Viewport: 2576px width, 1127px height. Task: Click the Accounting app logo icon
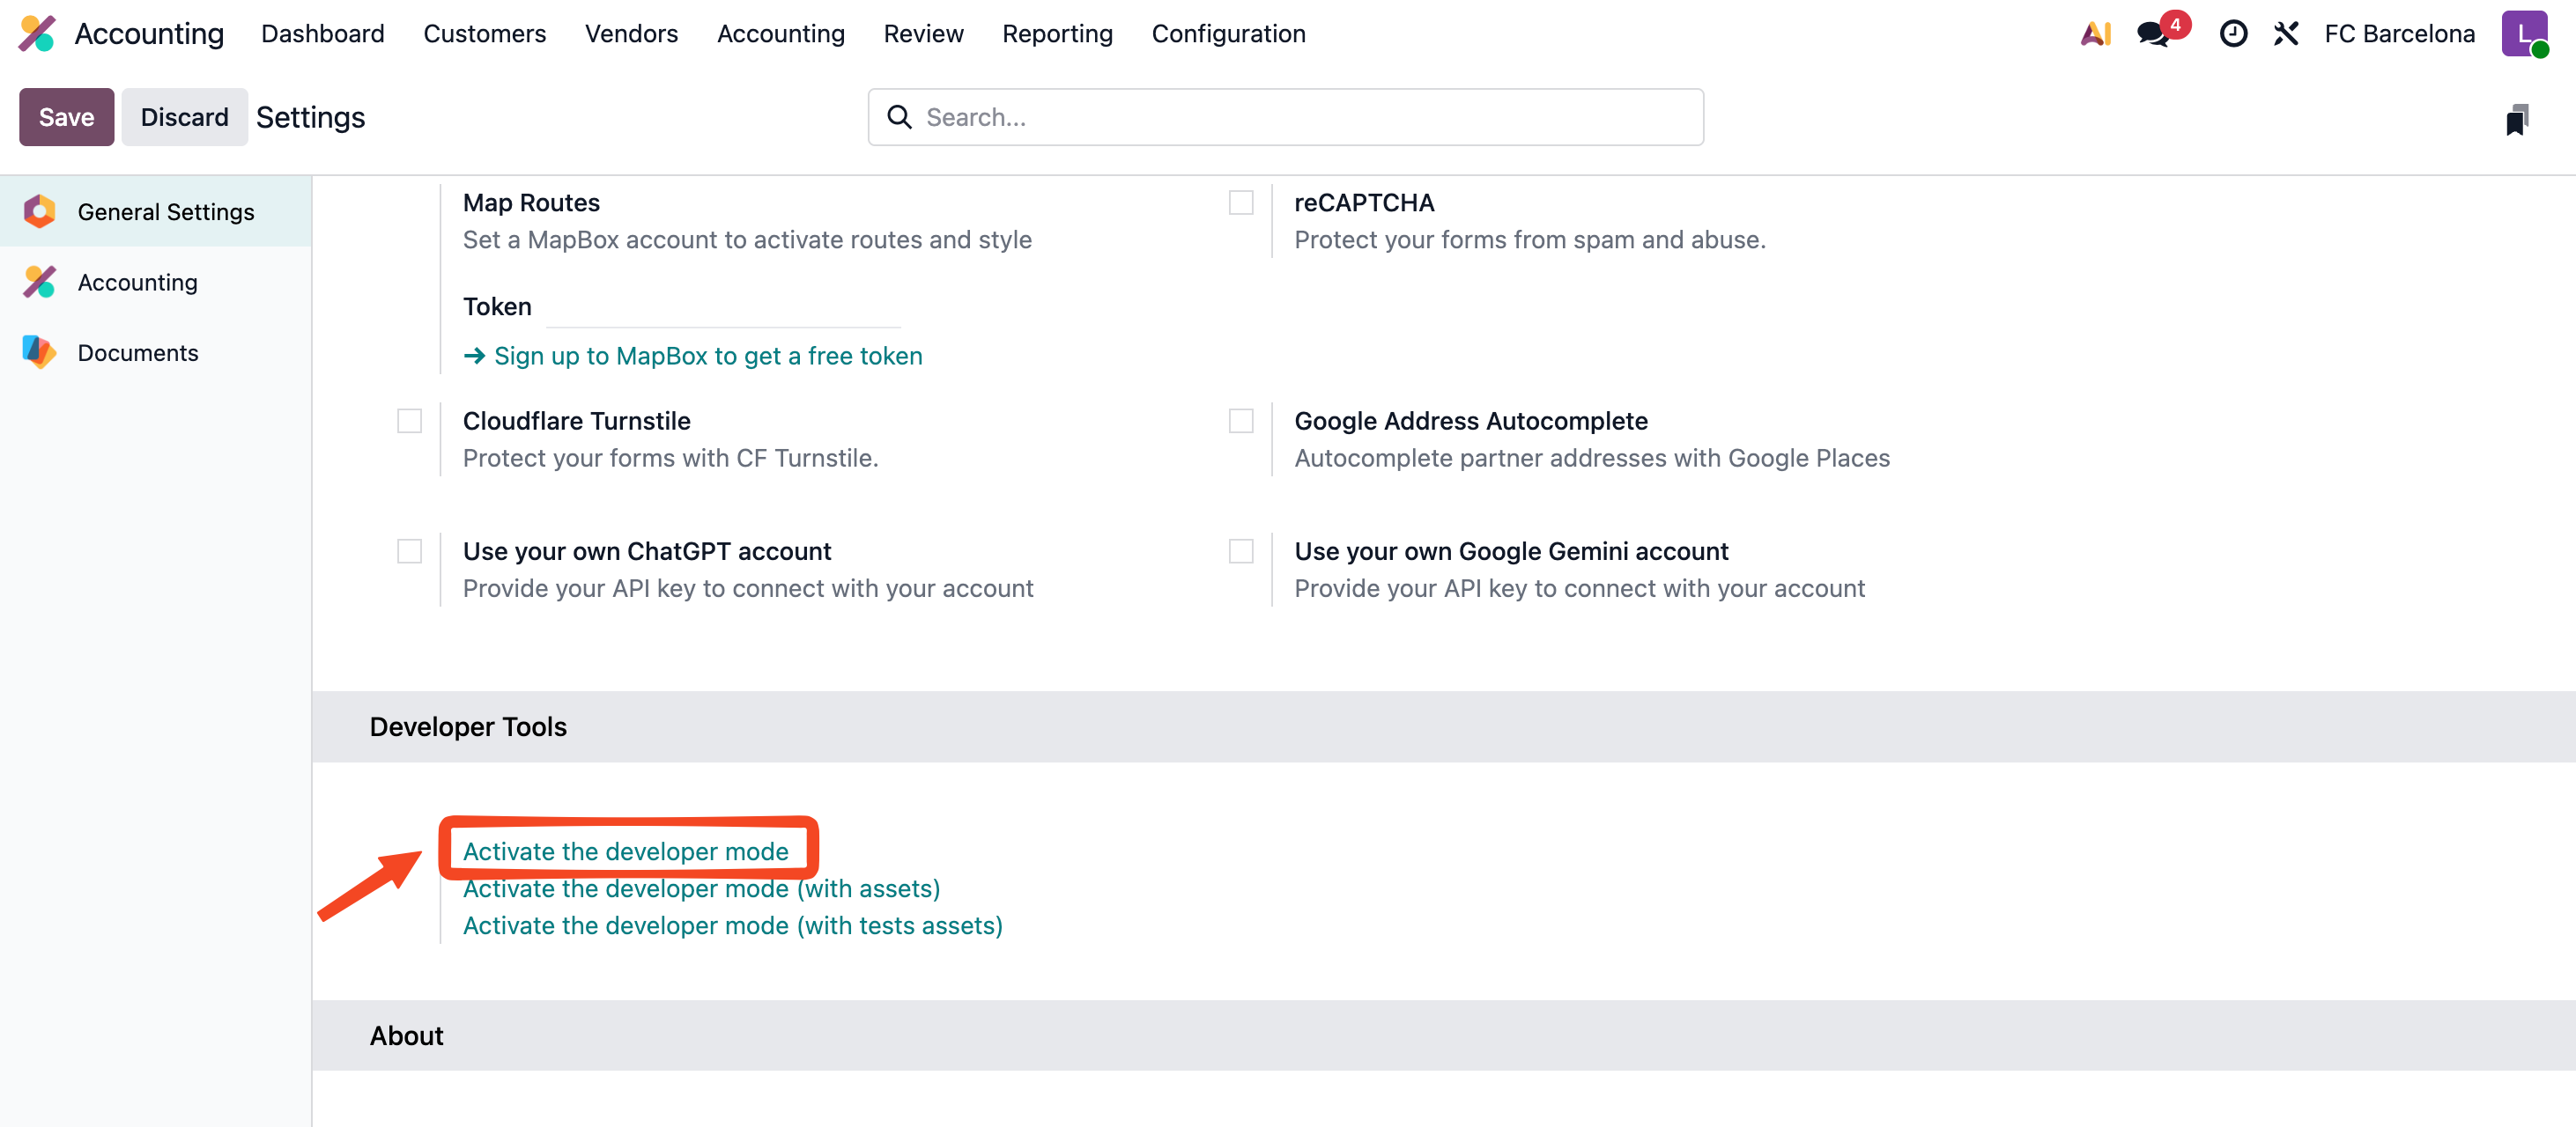[x=38, y=33]
